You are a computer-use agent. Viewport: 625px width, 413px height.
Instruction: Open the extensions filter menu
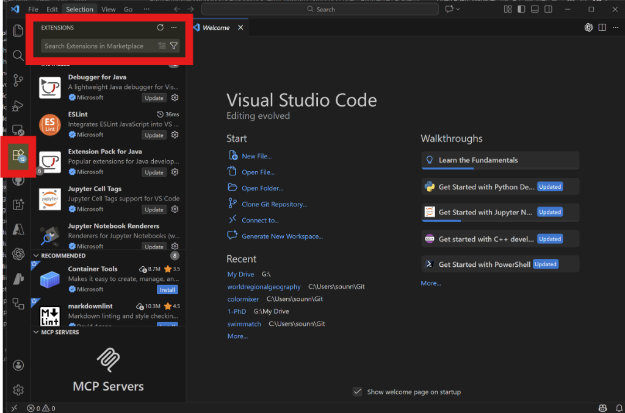[174, 46]
